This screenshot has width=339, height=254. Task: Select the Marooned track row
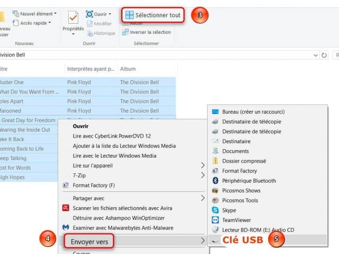(88, 111)
